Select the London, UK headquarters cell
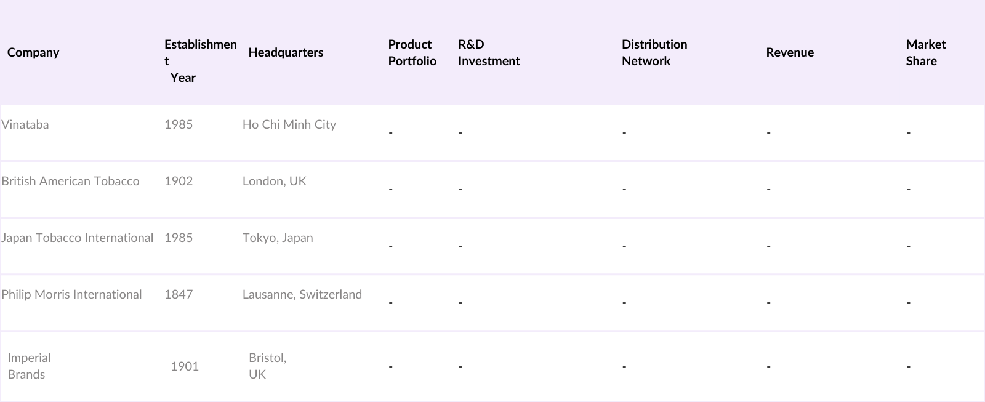The image size is (985, 402). 274,181
